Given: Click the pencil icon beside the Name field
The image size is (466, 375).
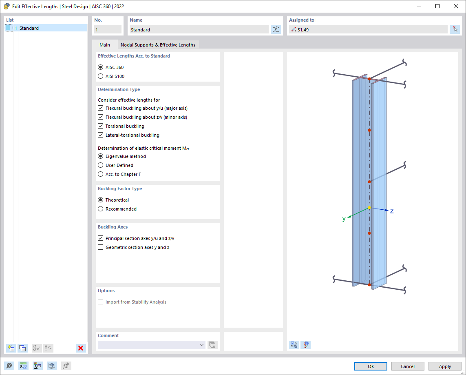Looking at the screenshot, I should pyautogui.click(x=276, y=29).
